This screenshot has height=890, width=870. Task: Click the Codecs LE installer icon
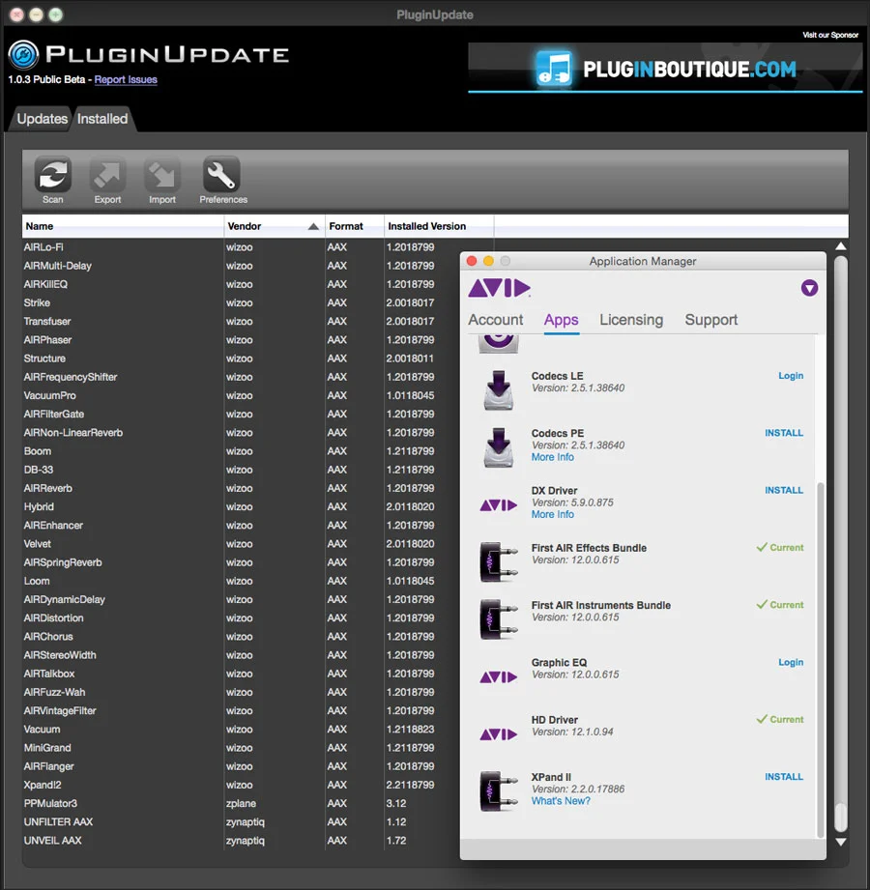click(x=499, y=390)
